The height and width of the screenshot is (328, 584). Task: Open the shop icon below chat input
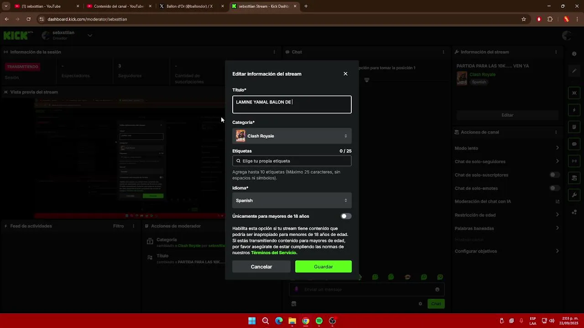tap(294, 304)
